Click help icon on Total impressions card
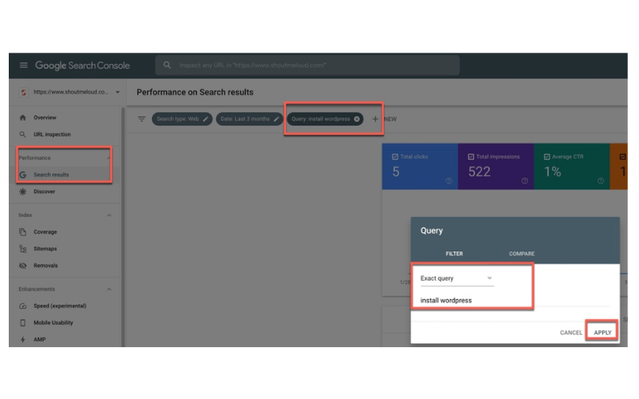Screen dimensions: 639x399 pyautogui.click(x=525, y=181)
